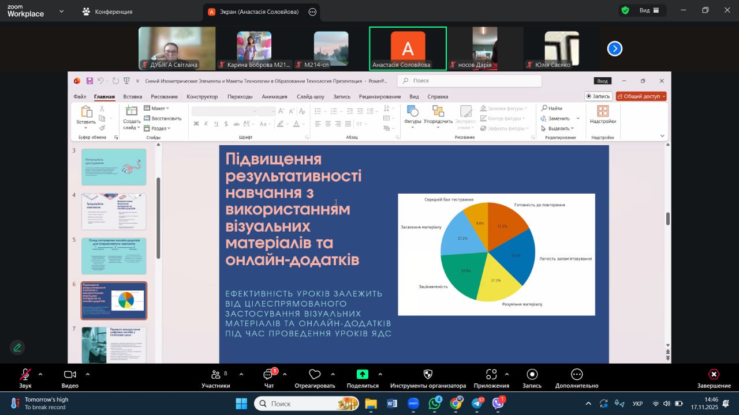Click the React heart icon
Viewport: 739px width, 415px height.
[x=315, y=375]
